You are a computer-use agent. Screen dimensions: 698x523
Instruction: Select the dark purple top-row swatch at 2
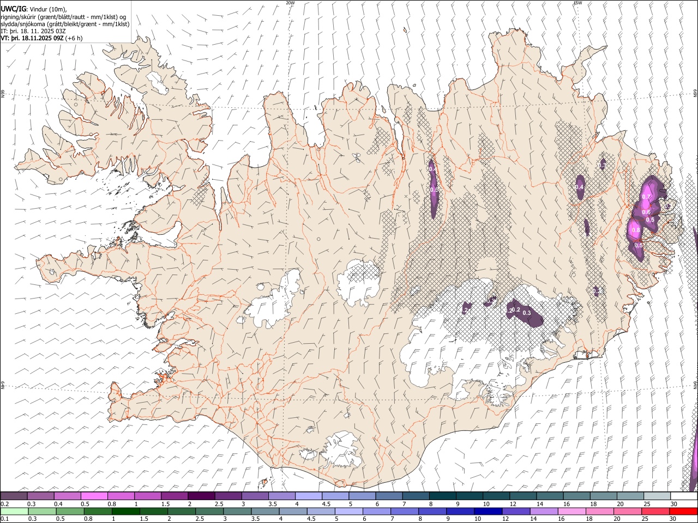pyautogui.click(x=201, y=496)
